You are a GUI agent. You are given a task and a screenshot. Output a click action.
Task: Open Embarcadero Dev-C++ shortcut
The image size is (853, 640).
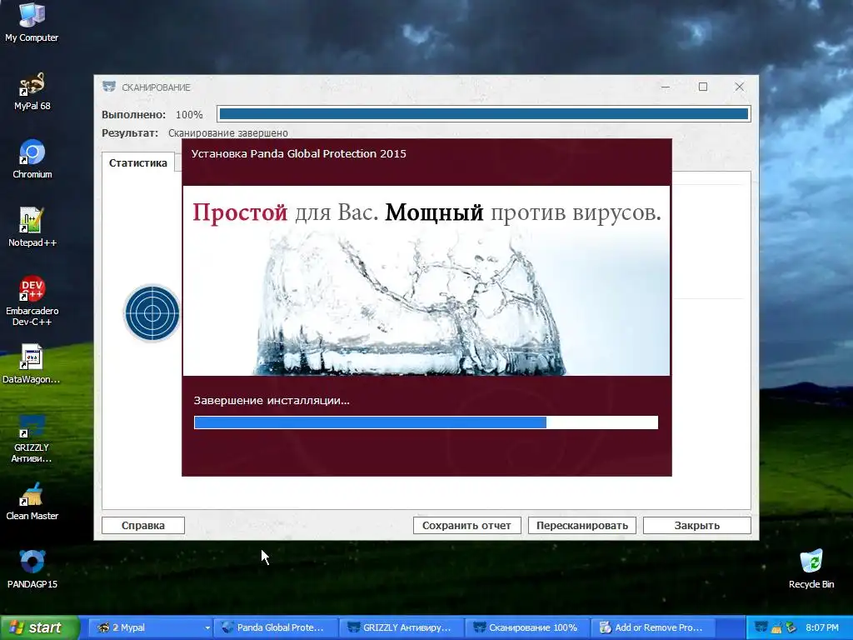click(32, 301)
